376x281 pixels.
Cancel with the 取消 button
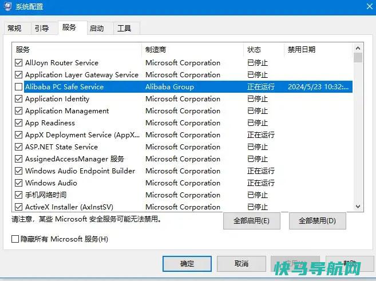242,264
